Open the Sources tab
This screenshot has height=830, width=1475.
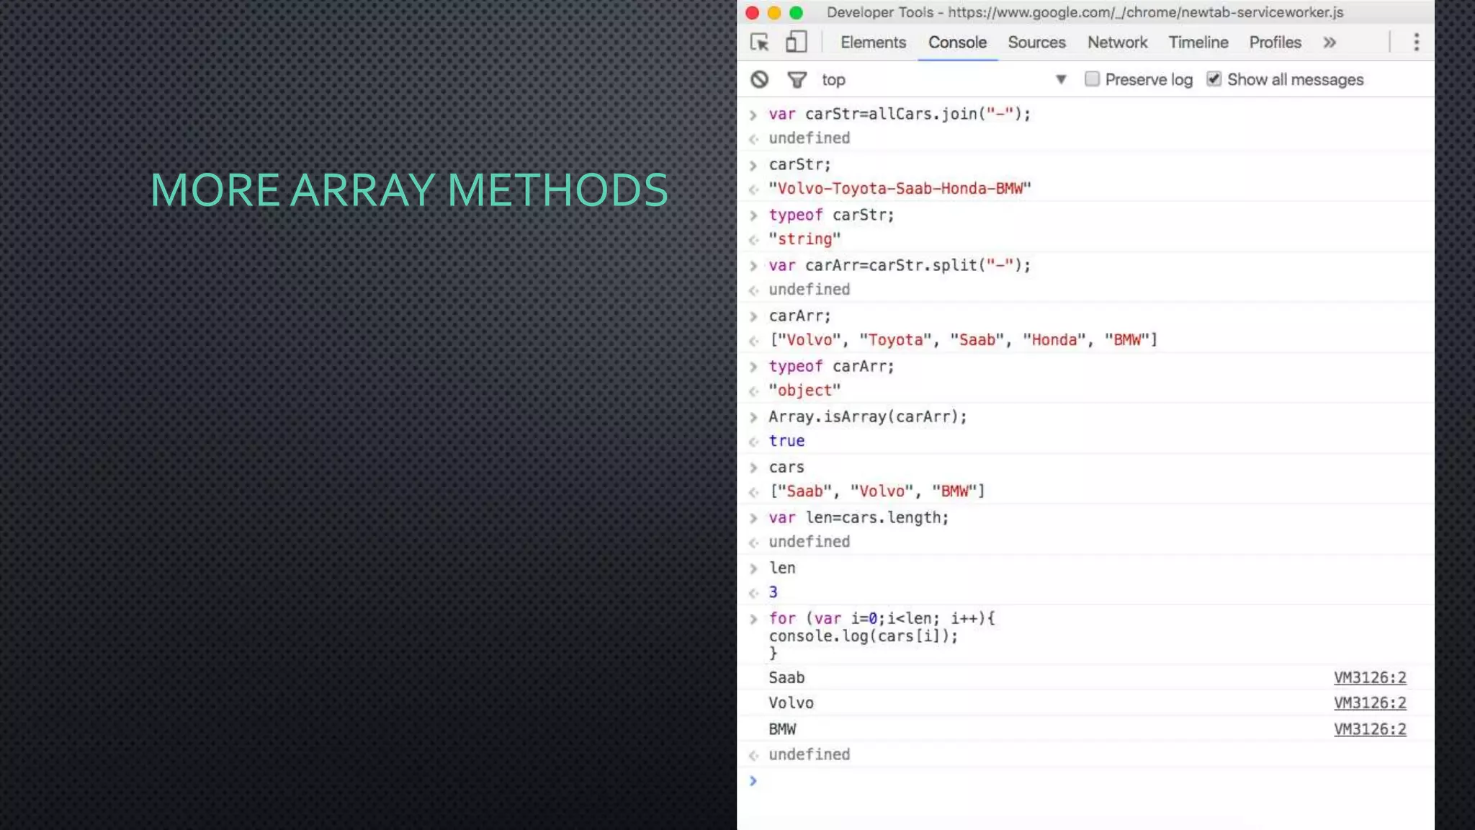[x=1036, y=43]
